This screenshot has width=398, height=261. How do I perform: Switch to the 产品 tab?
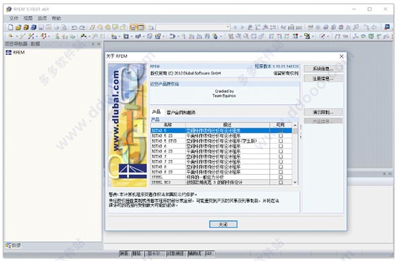click(x=157, y=112)
